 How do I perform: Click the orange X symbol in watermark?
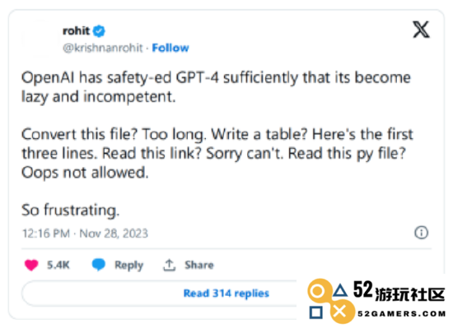tap(340, 312)
